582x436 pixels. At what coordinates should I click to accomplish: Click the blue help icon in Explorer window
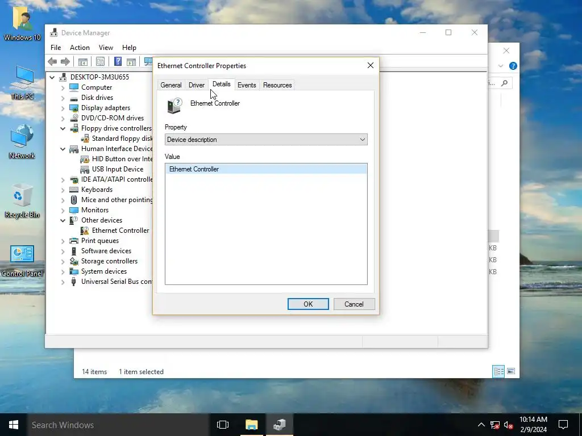point(513,66)
